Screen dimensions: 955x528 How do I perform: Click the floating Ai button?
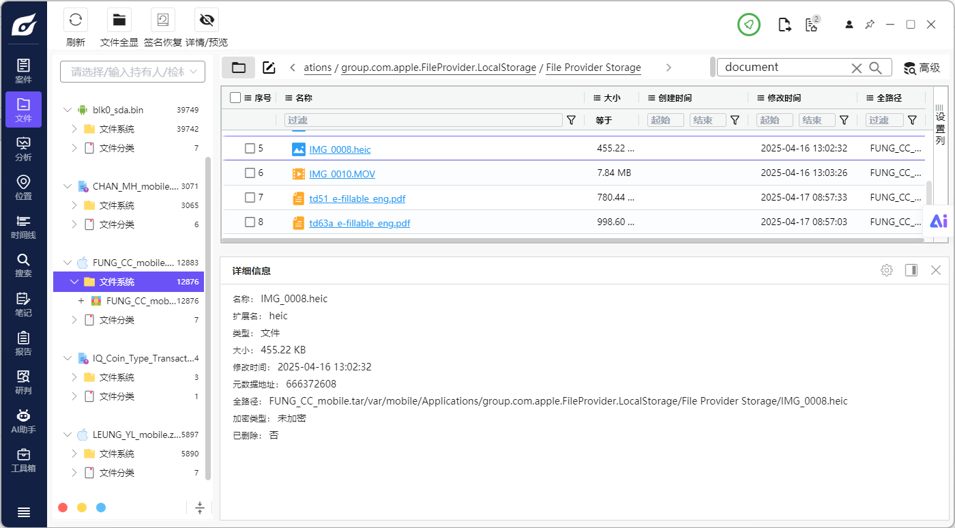[939, 221]
